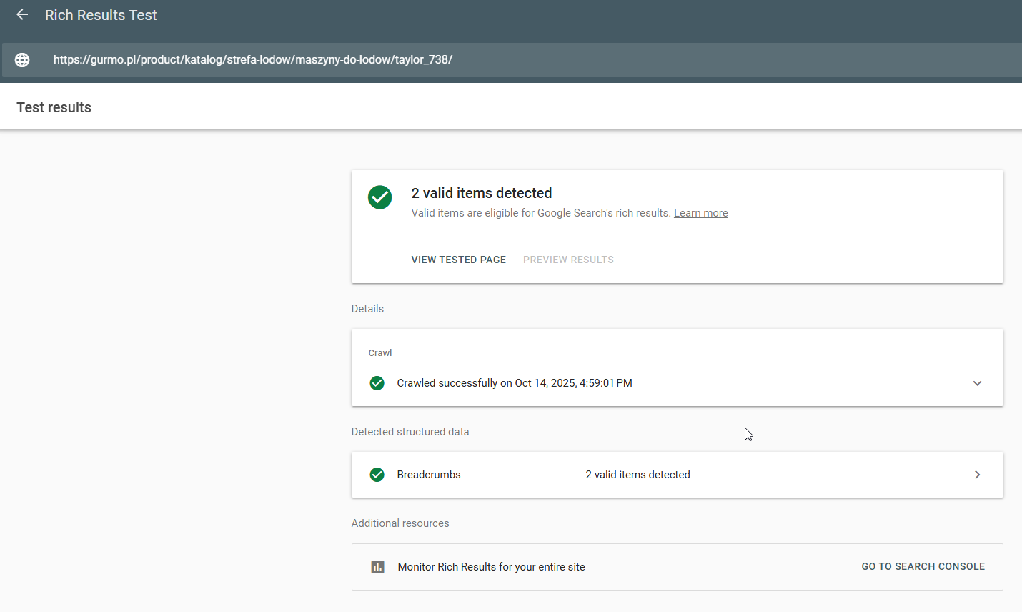Click the Search Console chart icon
Screen dimensions: 1022x612
[x=377, y=567]
